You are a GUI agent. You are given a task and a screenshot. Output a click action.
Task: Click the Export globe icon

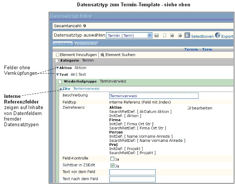click(x=217, y=35)
